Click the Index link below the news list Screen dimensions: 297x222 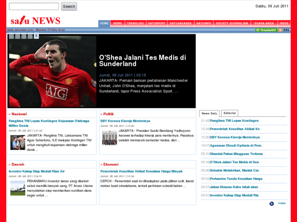(x=282, y=203)
